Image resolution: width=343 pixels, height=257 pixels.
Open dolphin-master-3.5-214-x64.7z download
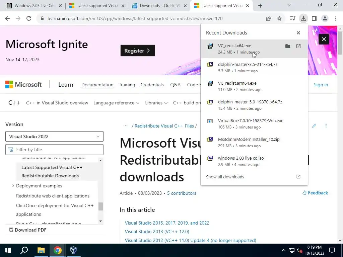254,68
